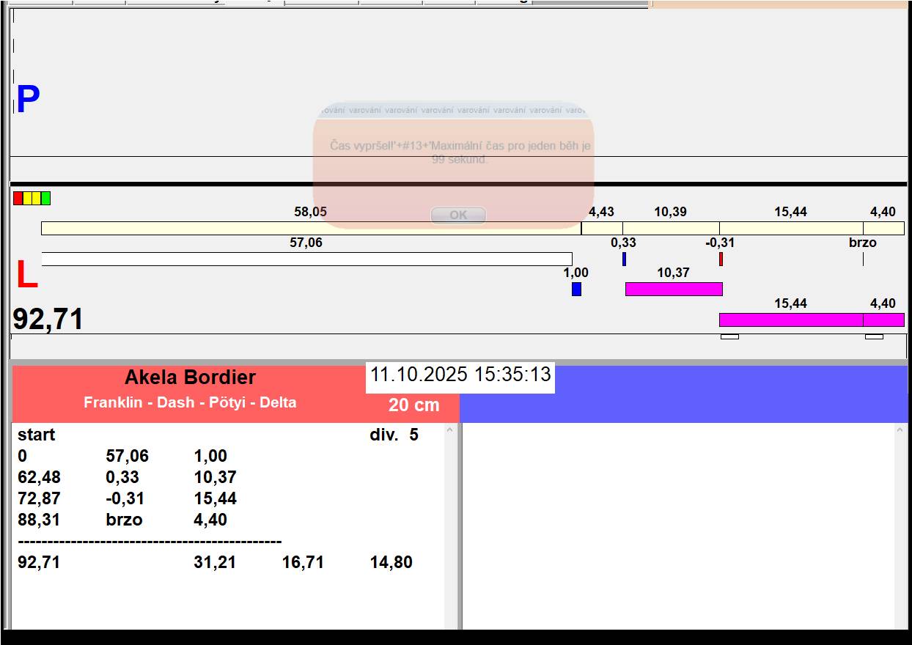Click the large 92,71 total time

pyautogui.click(x=48, y=320)
